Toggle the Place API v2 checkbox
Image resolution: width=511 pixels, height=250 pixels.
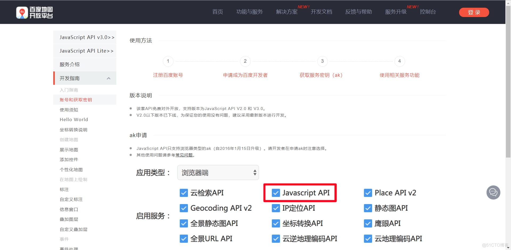click(x=368, y=193)
